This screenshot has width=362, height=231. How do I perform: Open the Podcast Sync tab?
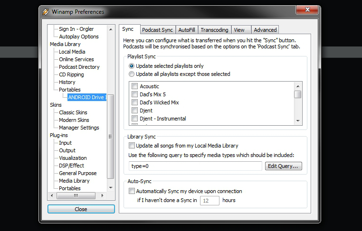click(x=157, y=30)
